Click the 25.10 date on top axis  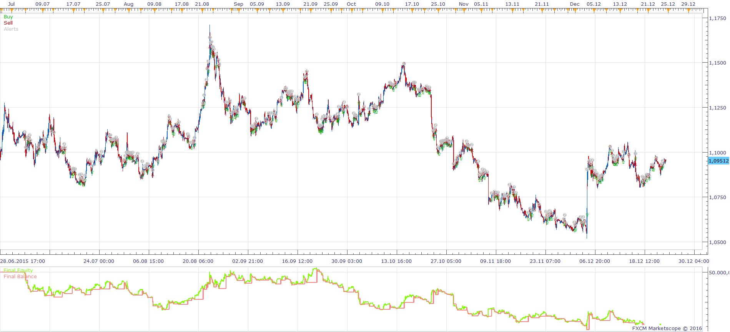pos(438,4)
